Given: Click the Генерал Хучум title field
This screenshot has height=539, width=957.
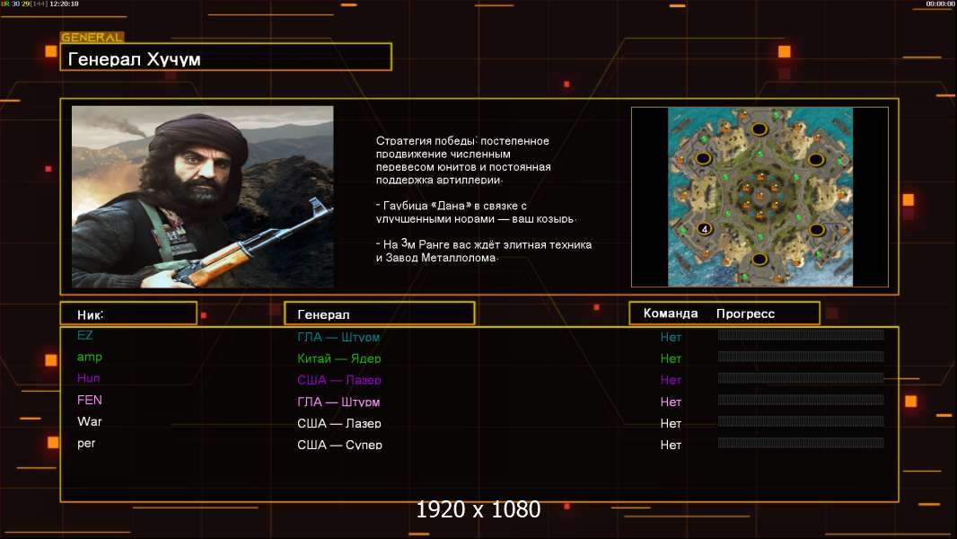Looking at the screenshot, I should pyautogui.click(x=225, y=58).
